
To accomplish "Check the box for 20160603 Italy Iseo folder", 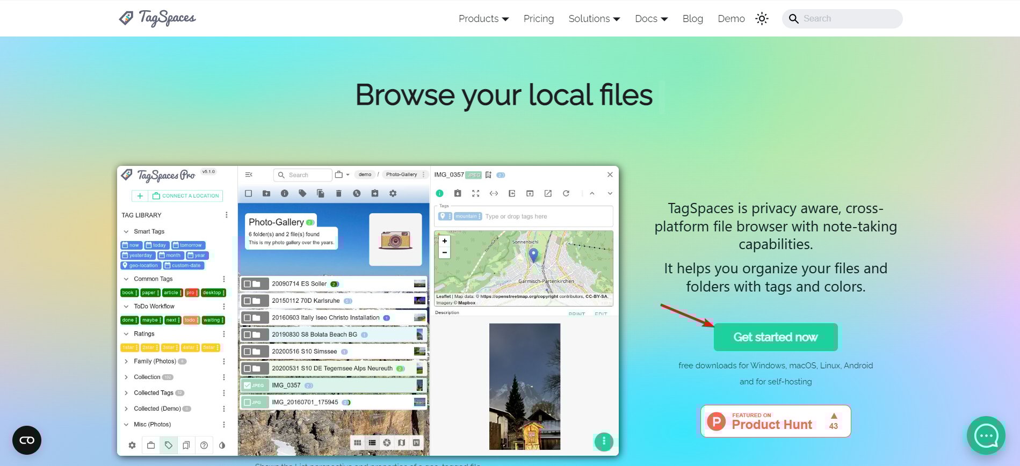I will pyautogui.click(x=248, y=318).
